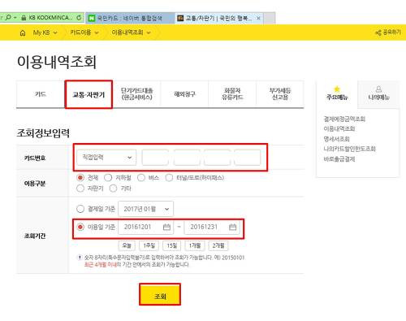Screen dimensions: 406x321
Task: Open the 직접입력 card number dropdown
Action: [106, 158]
